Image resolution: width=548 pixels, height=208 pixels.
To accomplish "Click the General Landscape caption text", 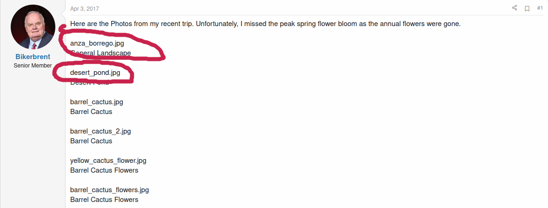I will click(x=101, y=53).
